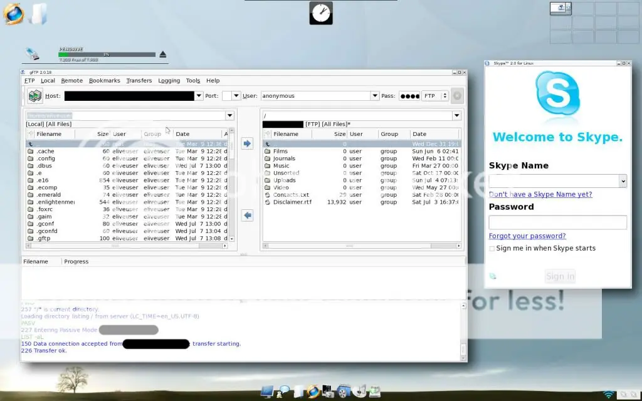The image size is (642, 401).
Task: Open the Remote menu
Action: 72,81
